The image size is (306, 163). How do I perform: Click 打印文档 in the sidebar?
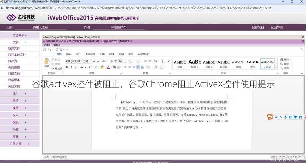click(x=14, y=74)
